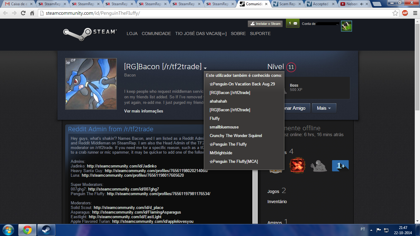Screen dimensions: 420x236
Task: Click the network tray icon
Action: click(x=386, y=230)
